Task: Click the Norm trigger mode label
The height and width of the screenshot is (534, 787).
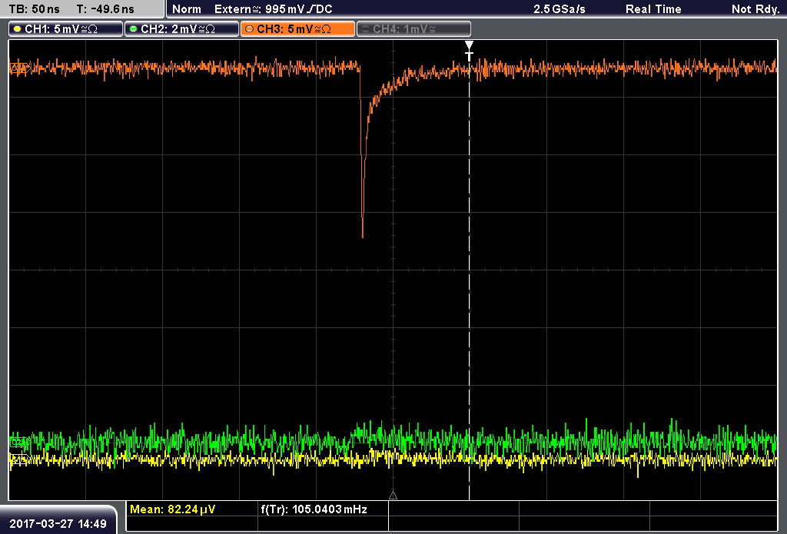Action: 186,9
